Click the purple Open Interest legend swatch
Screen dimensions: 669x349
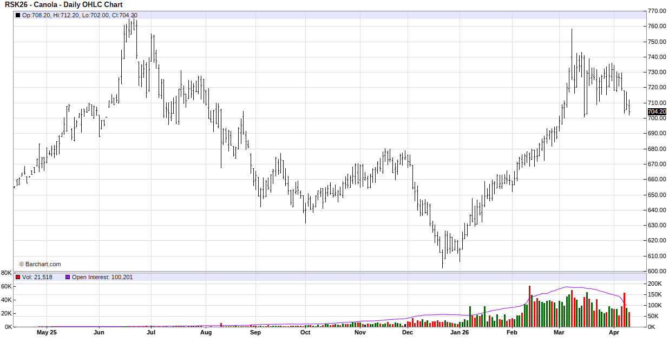[x=68, y=277]
